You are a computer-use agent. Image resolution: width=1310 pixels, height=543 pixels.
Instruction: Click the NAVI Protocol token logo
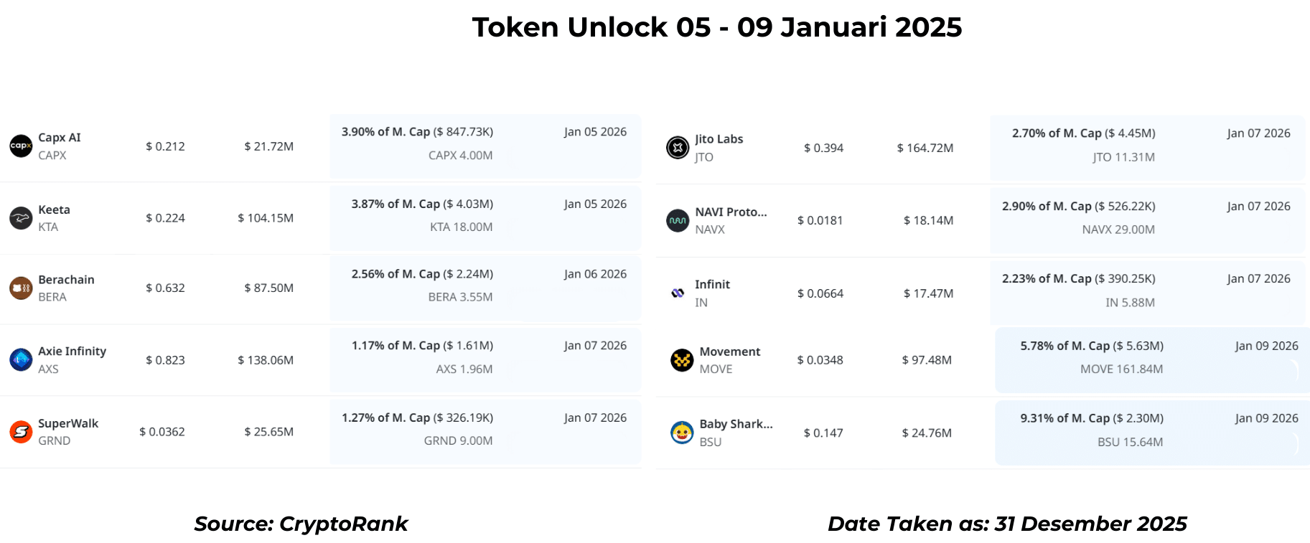(x=678, y=220)
